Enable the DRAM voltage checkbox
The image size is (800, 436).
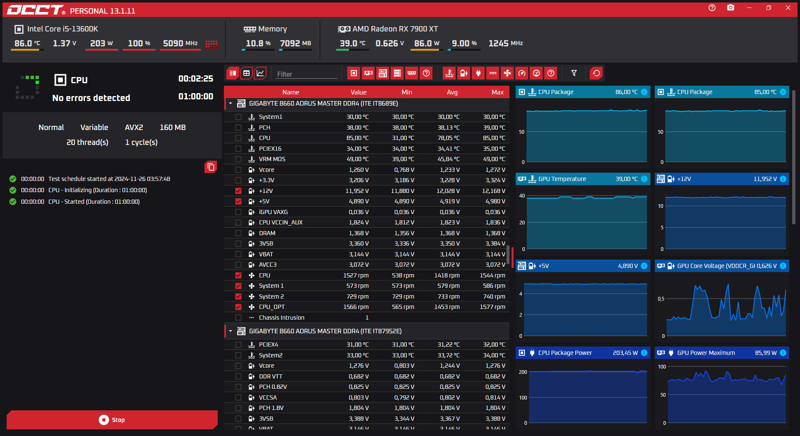point(238,233)
